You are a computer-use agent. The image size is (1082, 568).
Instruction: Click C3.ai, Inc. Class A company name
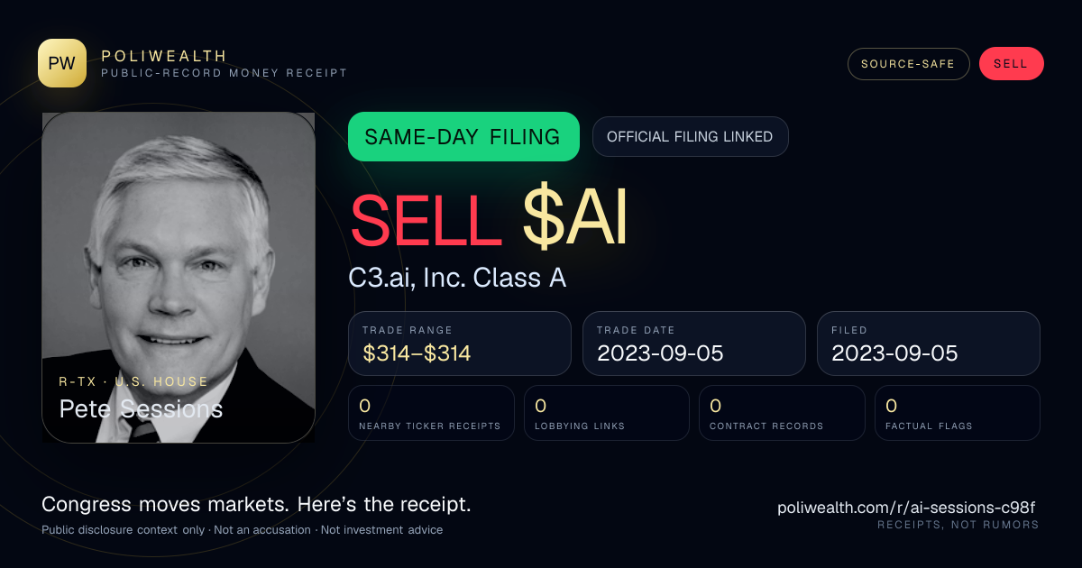point(458,278)
